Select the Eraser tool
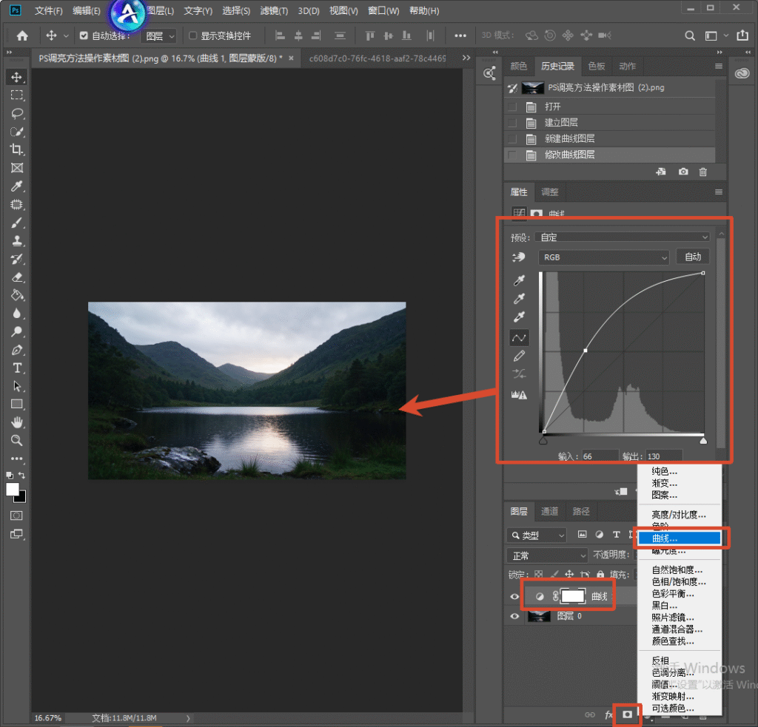Image resolution: width=758 pixels, height=727 pixels. click(x=17, y=277)
